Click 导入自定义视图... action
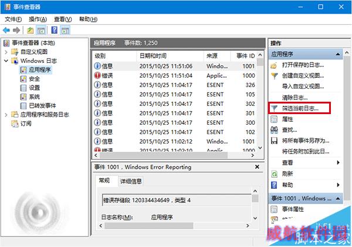The image size is (352, 247). [303, 86]
